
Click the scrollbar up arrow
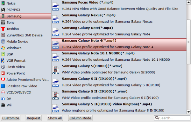pos(188,2)
